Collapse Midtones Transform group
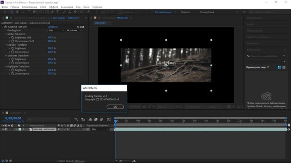Viewport: 291px width, 163px height. 6,56
